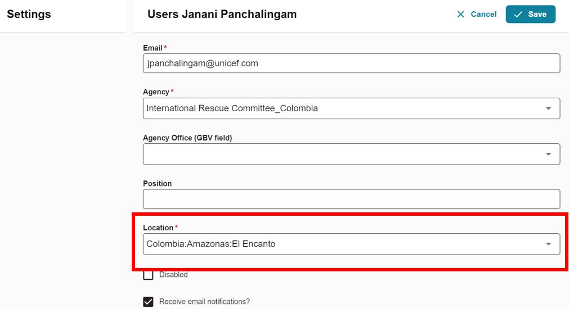Open the Agency dropdown
The height and width of the screenshot is (309, 569).
[x=351, y=108]
